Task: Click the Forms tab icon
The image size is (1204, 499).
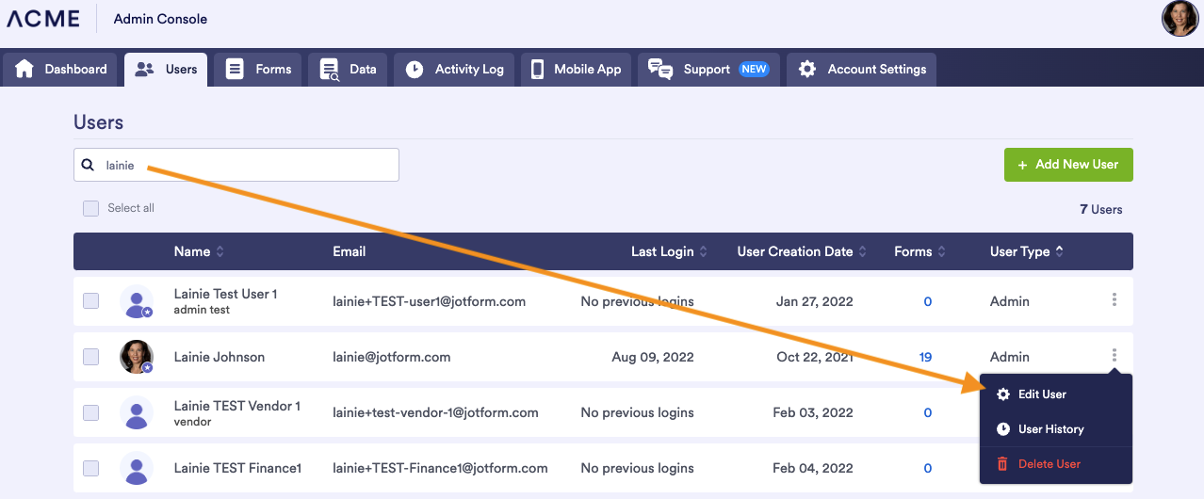Action: coord(235,69)
